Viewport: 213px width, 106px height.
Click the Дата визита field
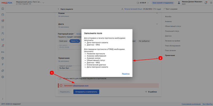point(70,47)
